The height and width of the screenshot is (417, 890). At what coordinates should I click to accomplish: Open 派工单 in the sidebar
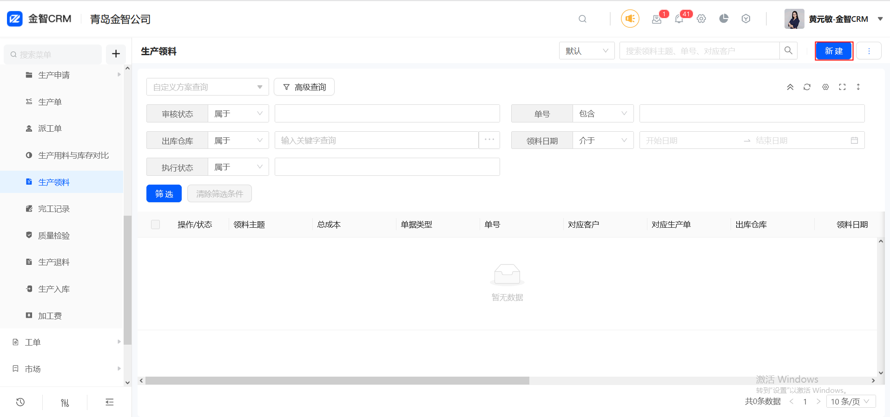(62, 128)
